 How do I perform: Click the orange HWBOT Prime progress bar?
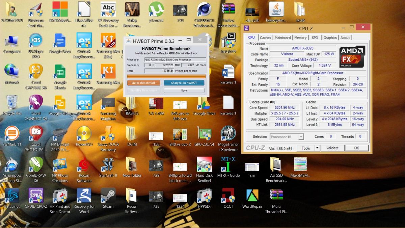(x=166, y=76)
